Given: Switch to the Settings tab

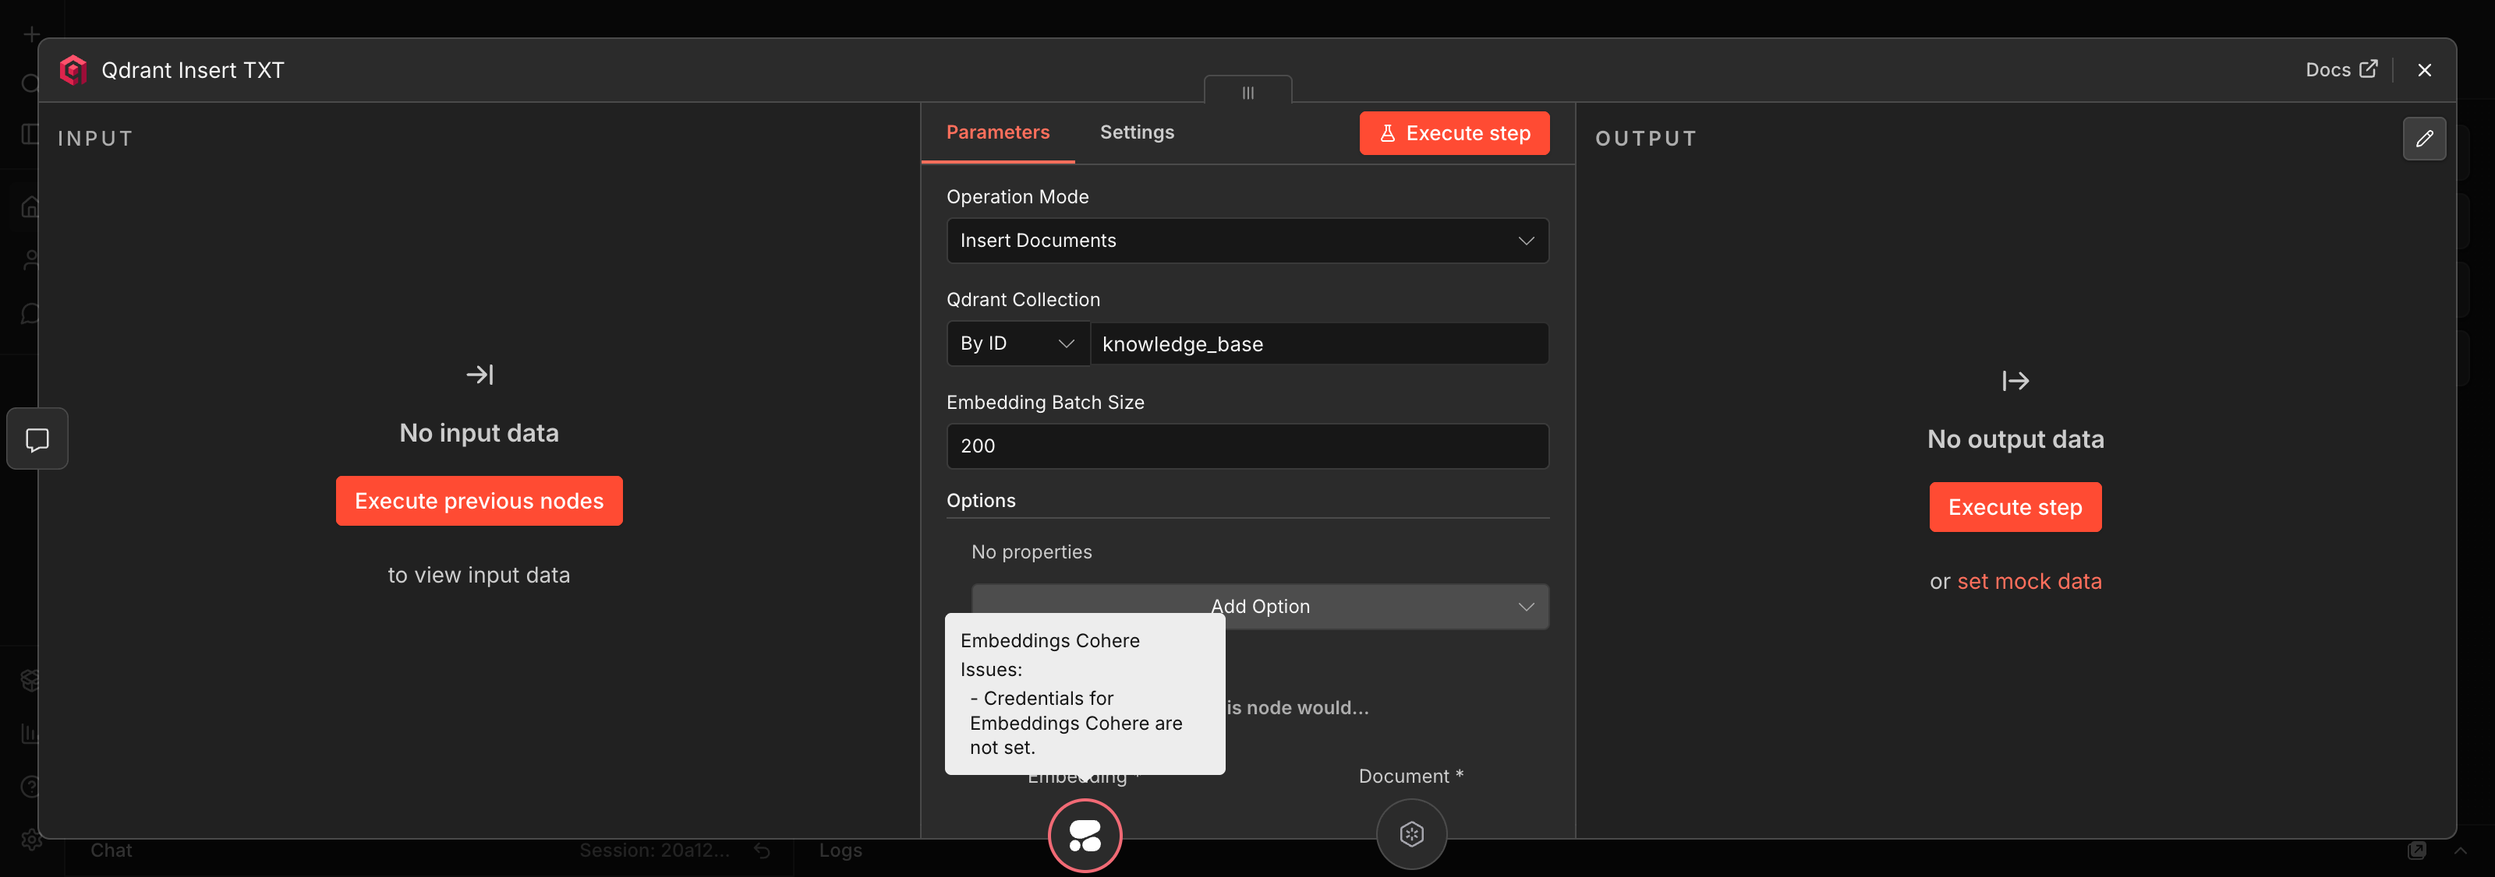Looking at the screenshot, I should 1136,132.
